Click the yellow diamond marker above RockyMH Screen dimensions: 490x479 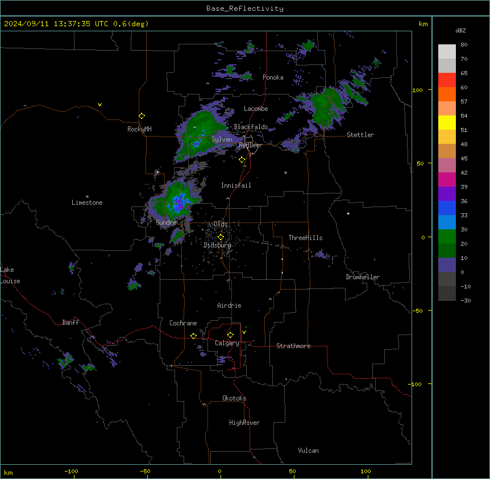tap(142, 116)
